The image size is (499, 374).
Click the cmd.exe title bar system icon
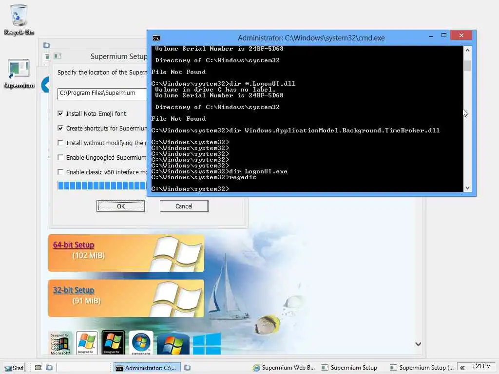tap(156, 38)
